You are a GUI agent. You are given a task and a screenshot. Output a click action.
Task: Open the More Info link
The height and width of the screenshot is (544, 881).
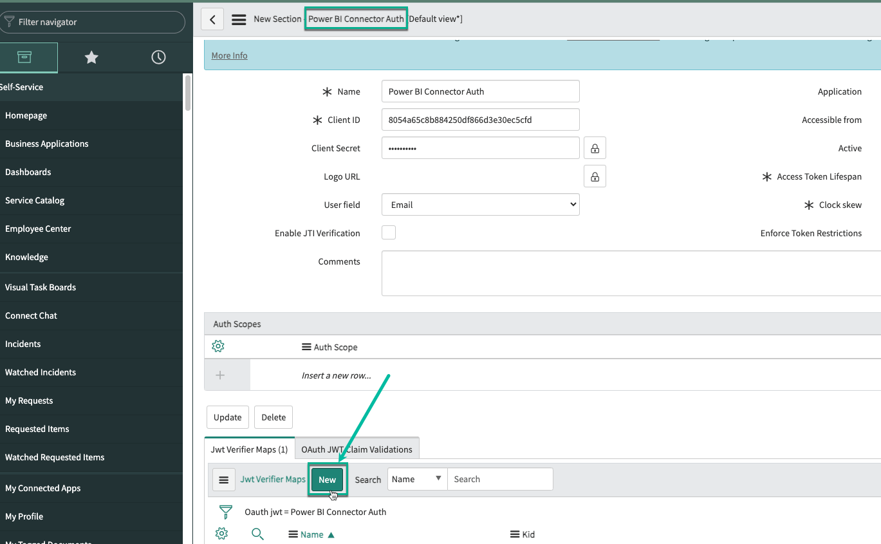[229, 55]
